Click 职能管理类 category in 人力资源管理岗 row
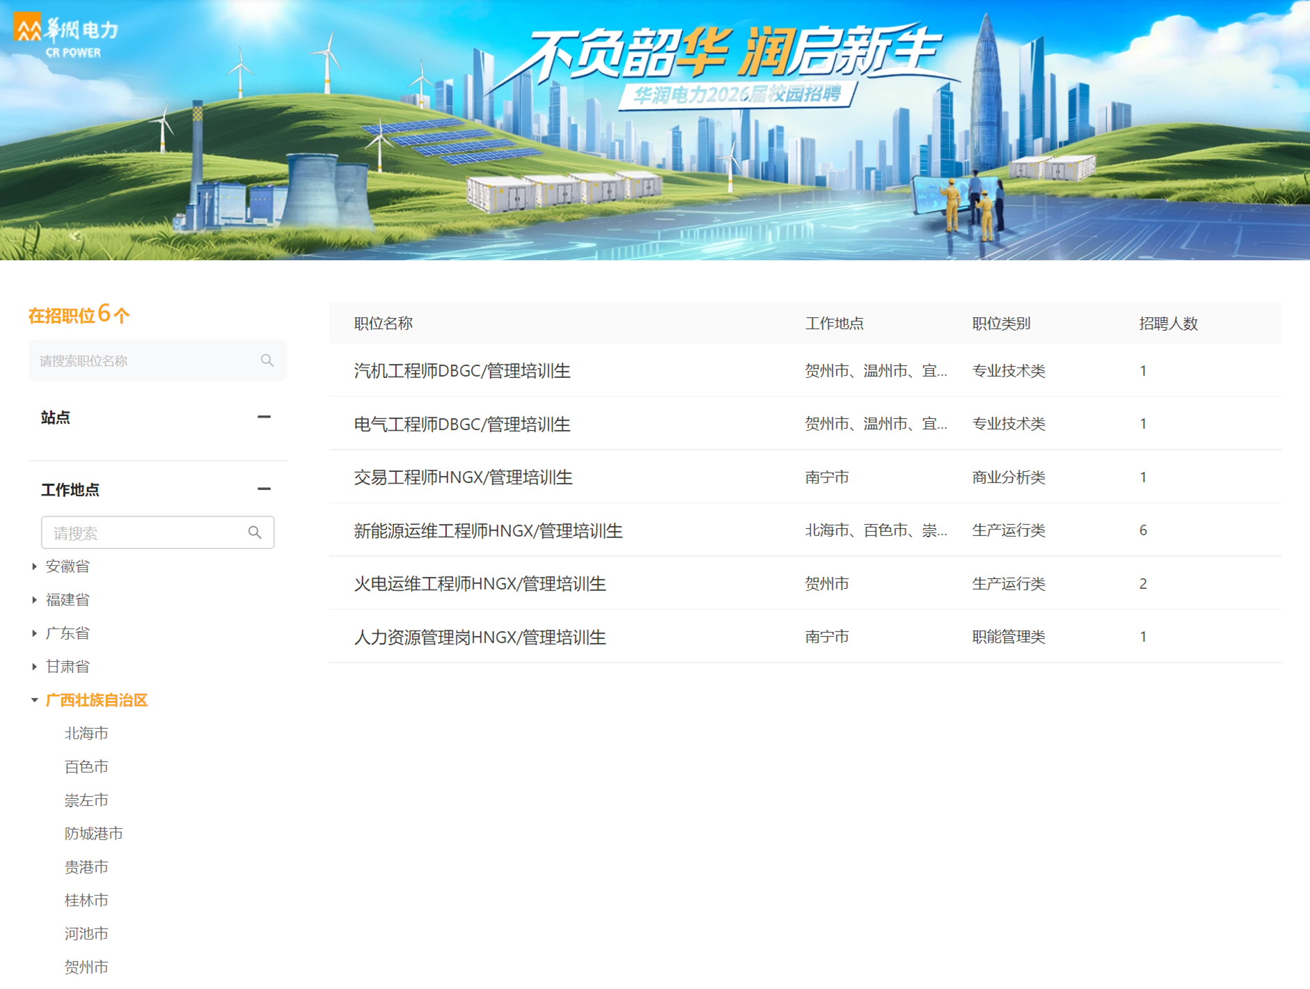This screenshot has height=989, width=1310. (x=1009, y=637)
